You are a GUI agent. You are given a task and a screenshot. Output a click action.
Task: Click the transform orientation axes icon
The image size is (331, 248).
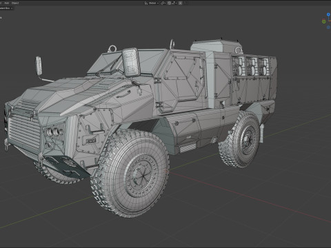tap(146, 3)
